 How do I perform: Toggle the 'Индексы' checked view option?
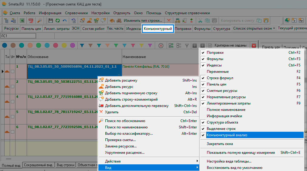coord(214,65)
